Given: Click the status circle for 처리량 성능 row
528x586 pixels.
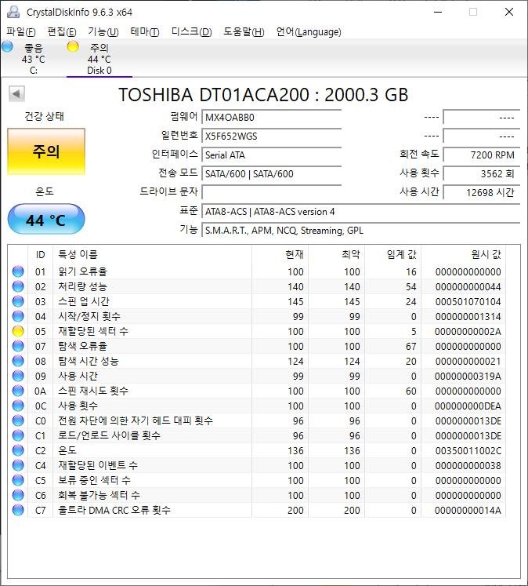Looking at the screenshot, I should click(18, 286).
